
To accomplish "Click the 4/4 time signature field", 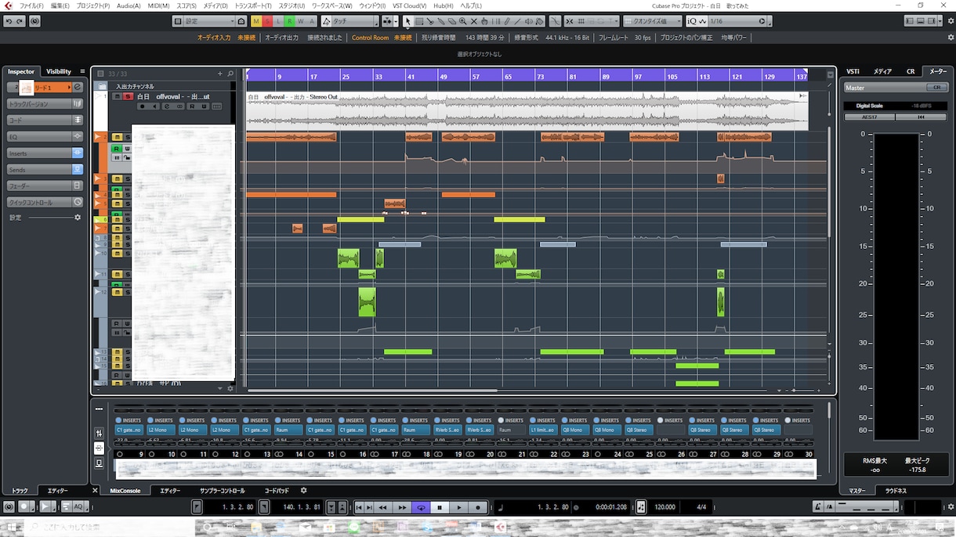I will click(x=701, y=507).
